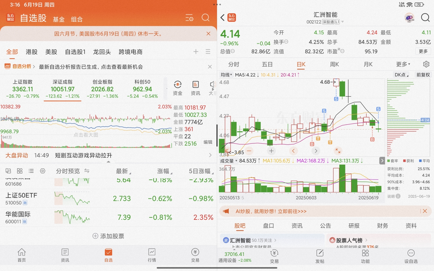Select the 港股 watchlist tab

(32, 52)
